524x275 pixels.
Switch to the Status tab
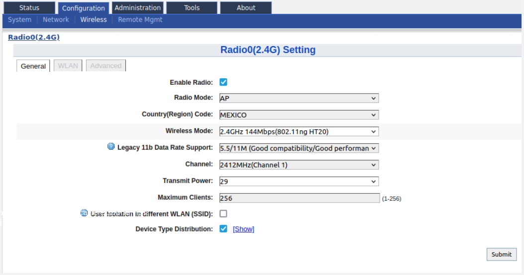(29, 7)
